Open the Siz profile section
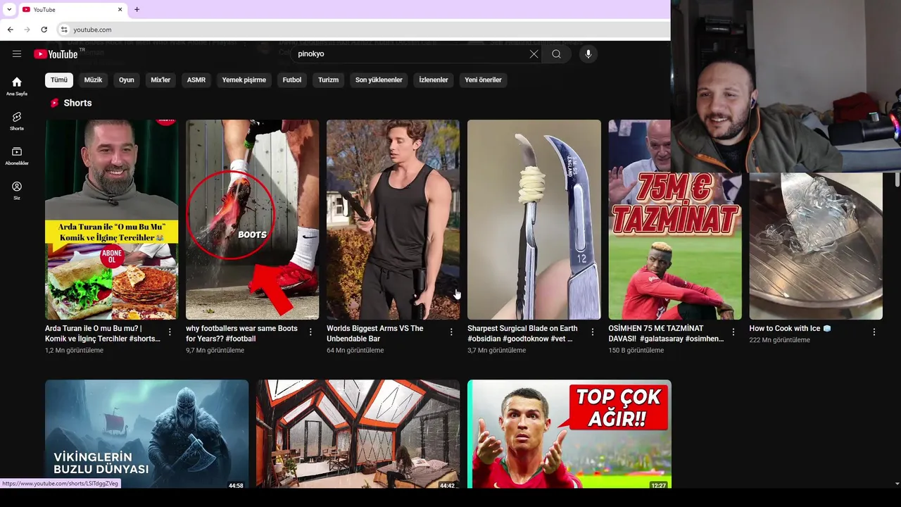 pyautogui.click(x=17, y=191)
